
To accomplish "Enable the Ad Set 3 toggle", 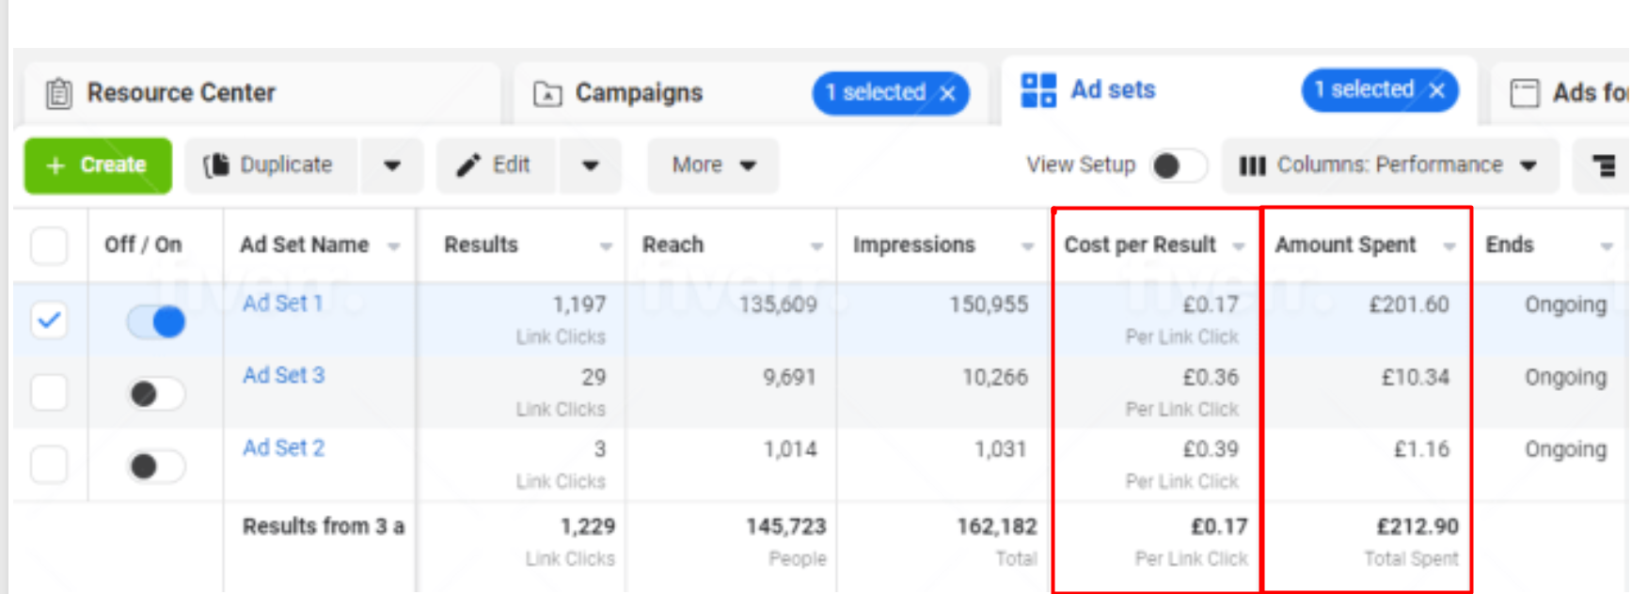I will 156,394.
